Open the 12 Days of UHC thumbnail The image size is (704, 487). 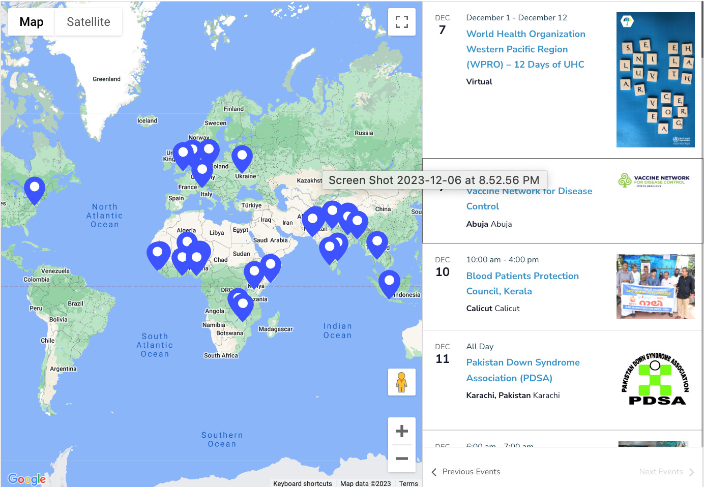tap(656, 80)
